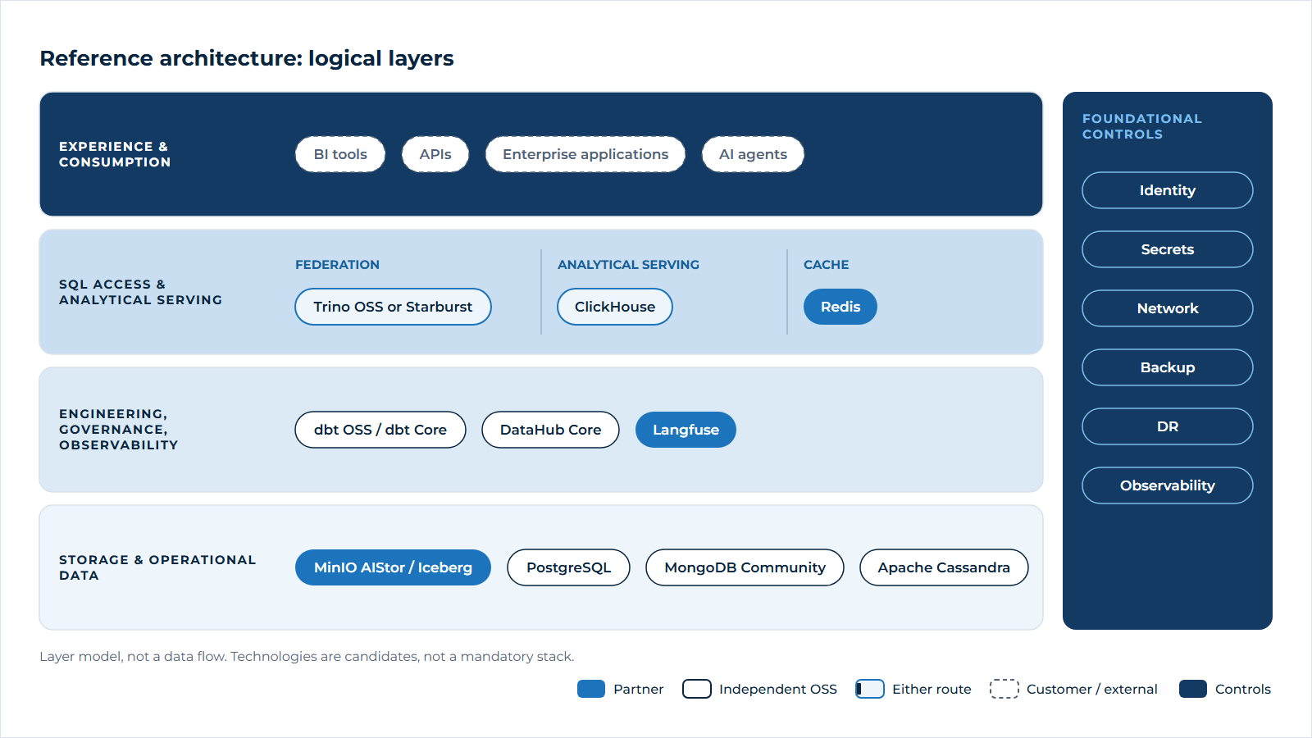This screenshot has width=1312, height=738.
Task: Click SQL ACCESS & ANALYTICAL SERVING label
Action: point(140,292)
